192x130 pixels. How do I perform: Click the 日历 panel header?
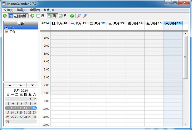click(x=21, y=23)
